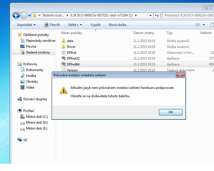Click Oblíbené položky star icon
The image size is (214, 171).
click(19, 35)
